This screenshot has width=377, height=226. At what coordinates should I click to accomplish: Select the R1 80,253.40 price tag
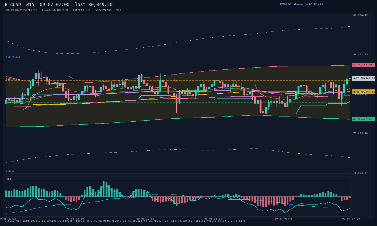point(363,65)
